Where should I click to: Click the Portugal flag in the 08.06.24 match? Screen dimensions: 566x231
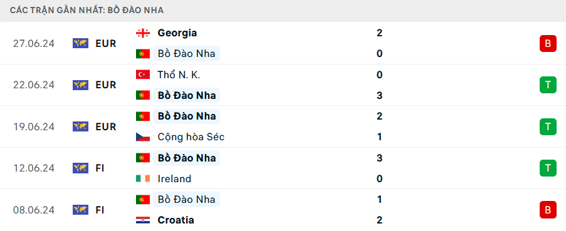pyautogui.click(x=142, y=200)
